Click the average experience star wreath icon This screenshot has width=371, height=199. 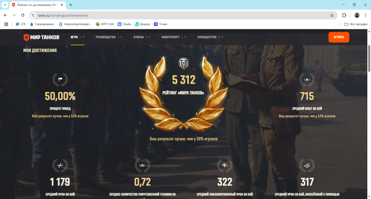[307, 80]
